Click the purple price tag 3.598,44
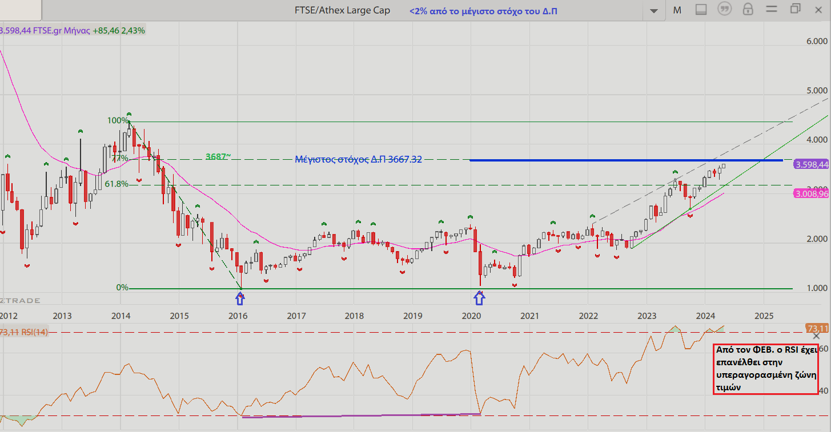 point(811,164)
